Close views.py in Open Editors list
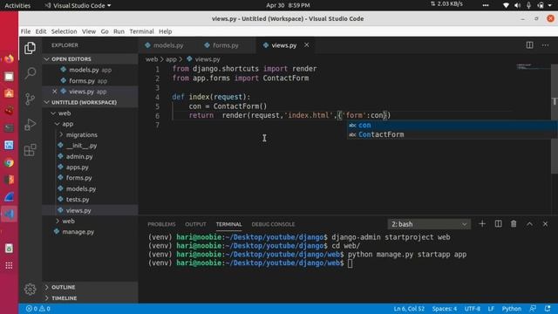Image resolution: width=558 pixels, height=314 pixels. tap(54, 92)
